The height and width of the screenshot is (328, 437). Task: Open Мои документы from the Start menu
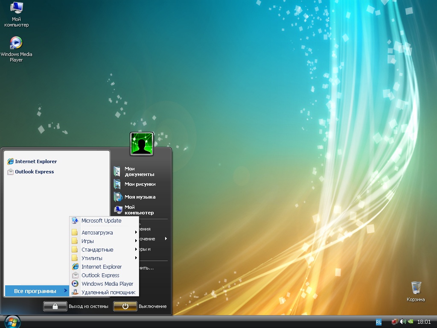coord(134,171)
